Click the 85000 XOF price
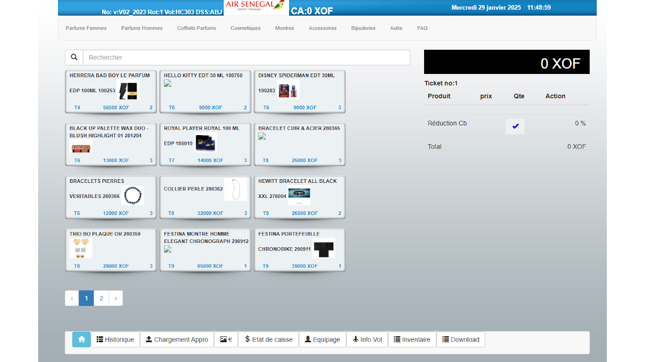This screenshot has width=645, height=362. click(210, 266)
